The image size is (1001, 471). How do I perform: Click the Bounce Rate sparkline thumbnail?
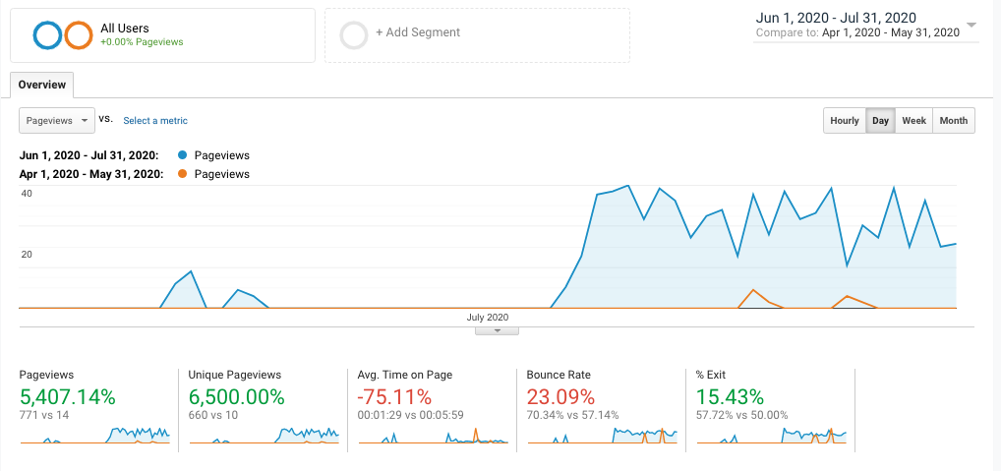pyautogui.click(x=603, y=436)
